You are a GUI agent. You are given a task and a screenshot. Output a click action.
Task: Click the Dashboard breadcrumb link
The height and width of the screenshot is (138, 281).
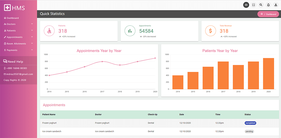point(271,14)
